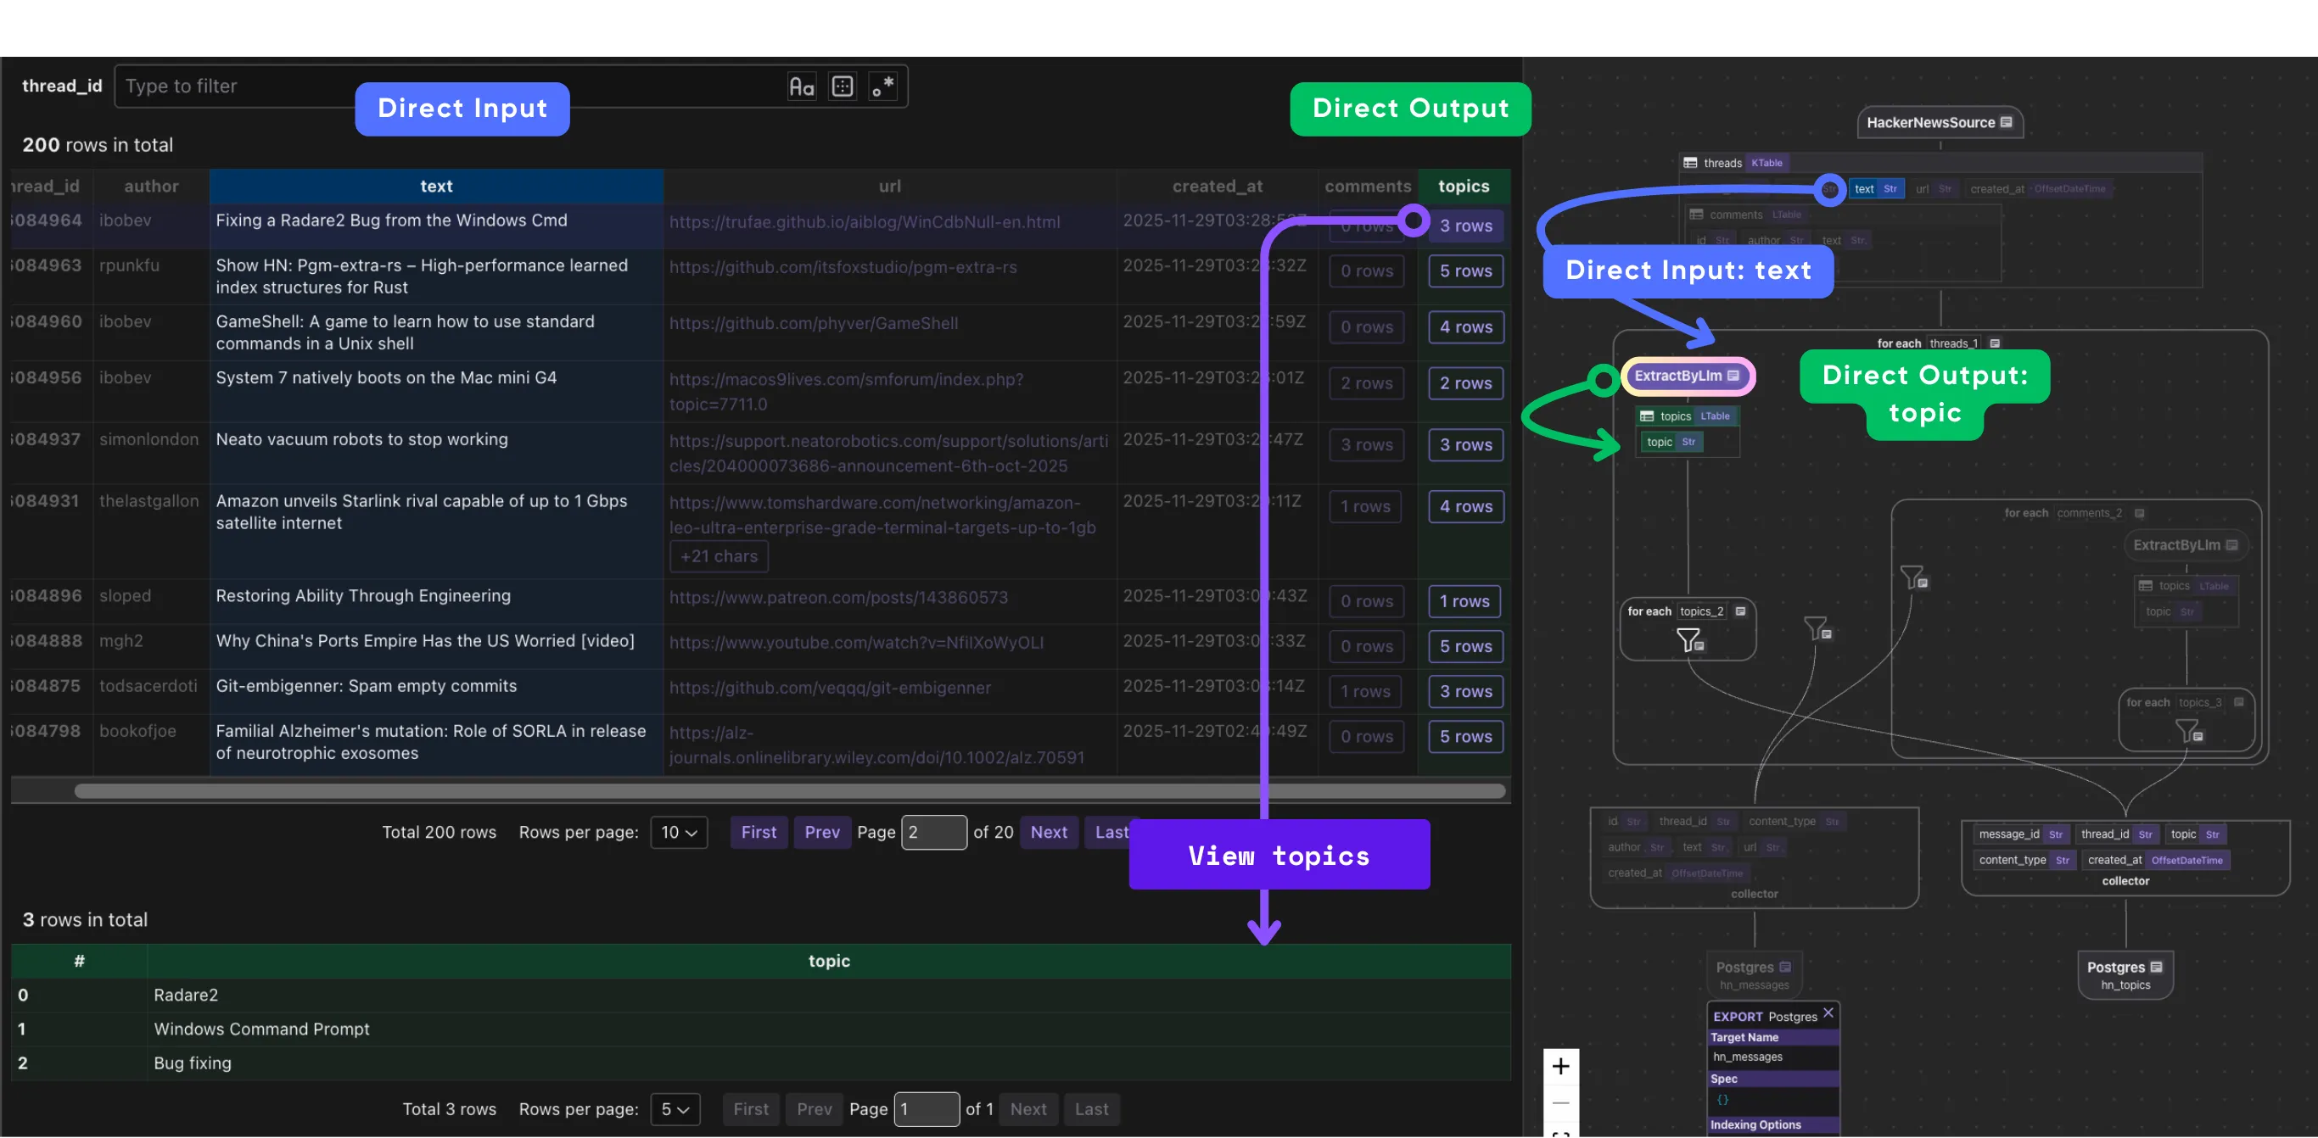The image size is (2318, 1138).
Task: Click the text column header
Action: point(436,187)
